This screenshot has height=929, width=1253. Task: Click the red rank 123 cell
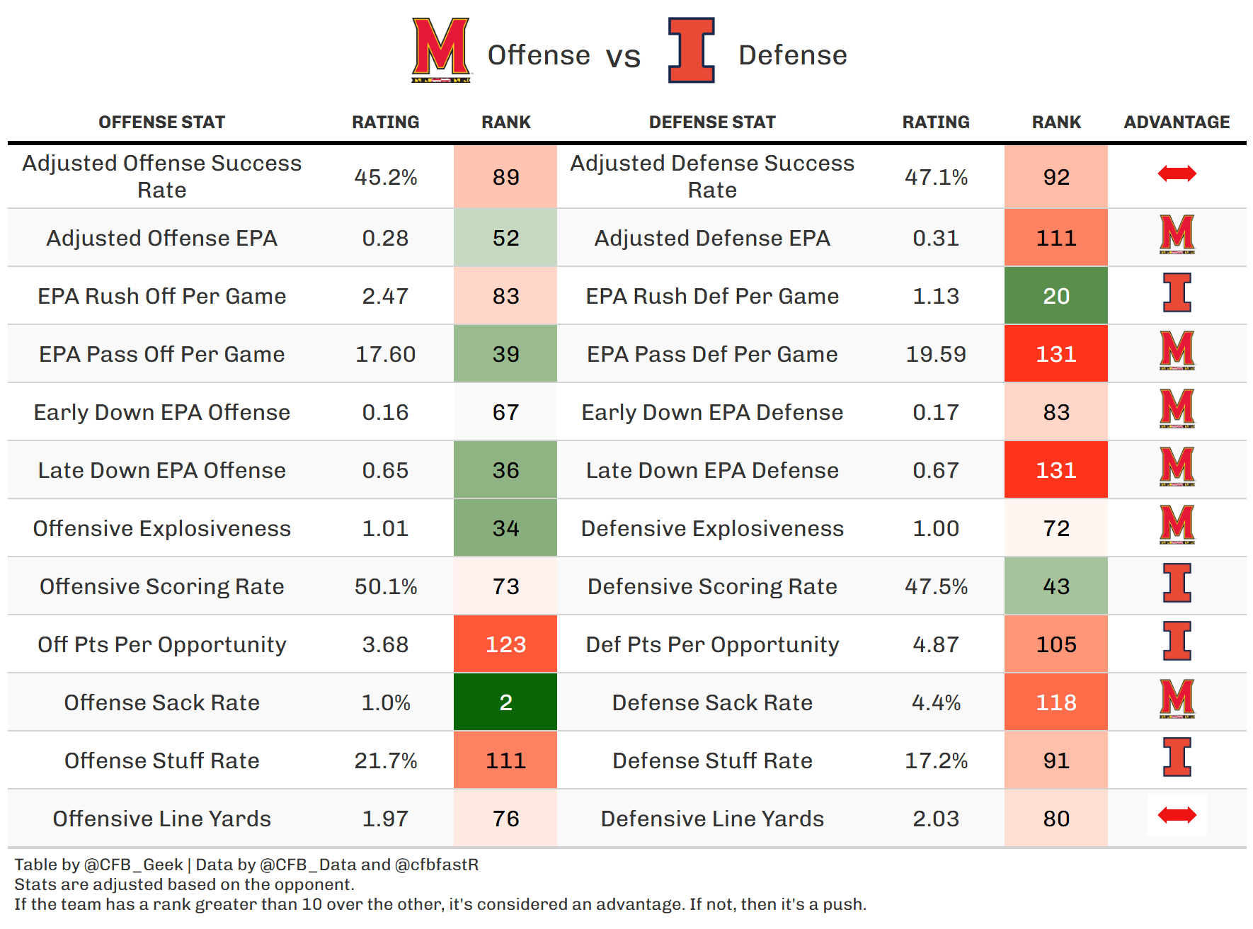(505, 644)
